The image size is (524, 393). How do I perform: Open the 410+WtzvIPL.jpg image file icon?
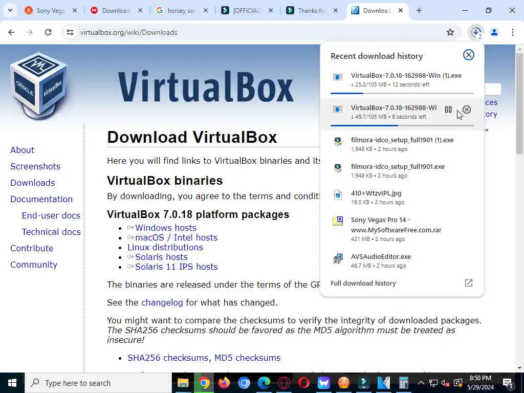pos(338,195)
